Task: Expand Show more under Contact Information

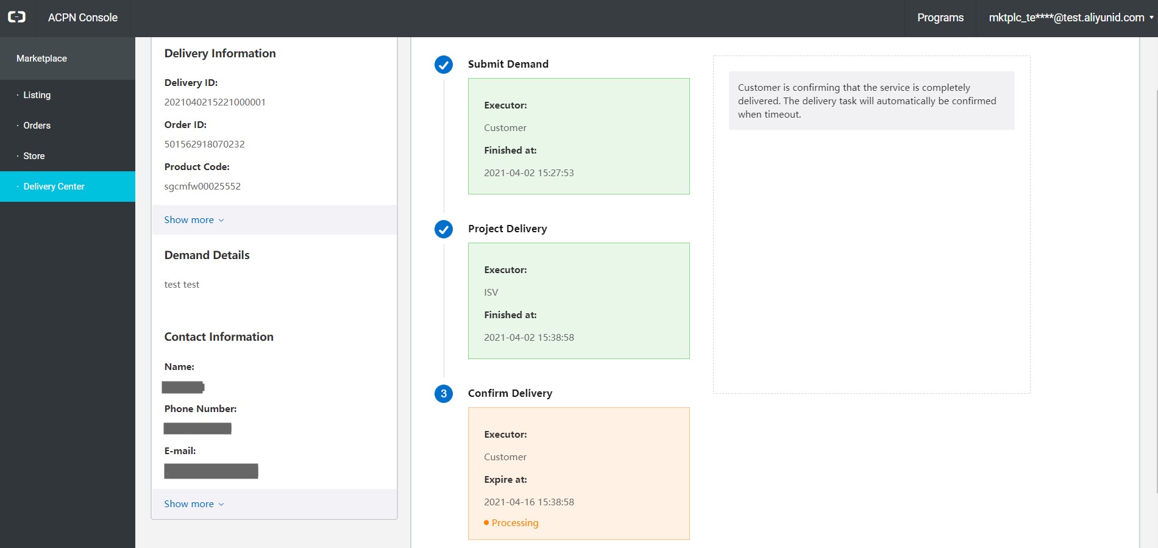Action: 194,504
